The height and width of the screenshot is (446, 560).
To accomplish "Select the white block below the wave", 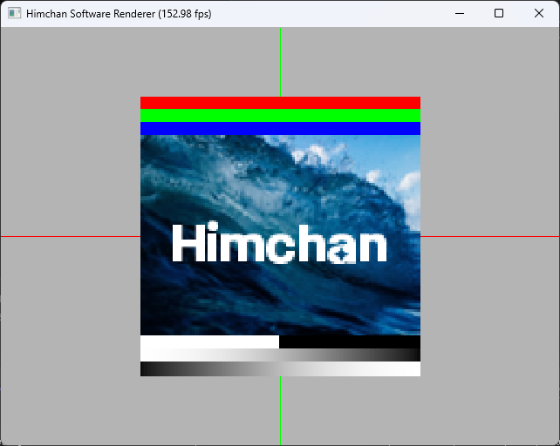I will click(x=209, y=341).
